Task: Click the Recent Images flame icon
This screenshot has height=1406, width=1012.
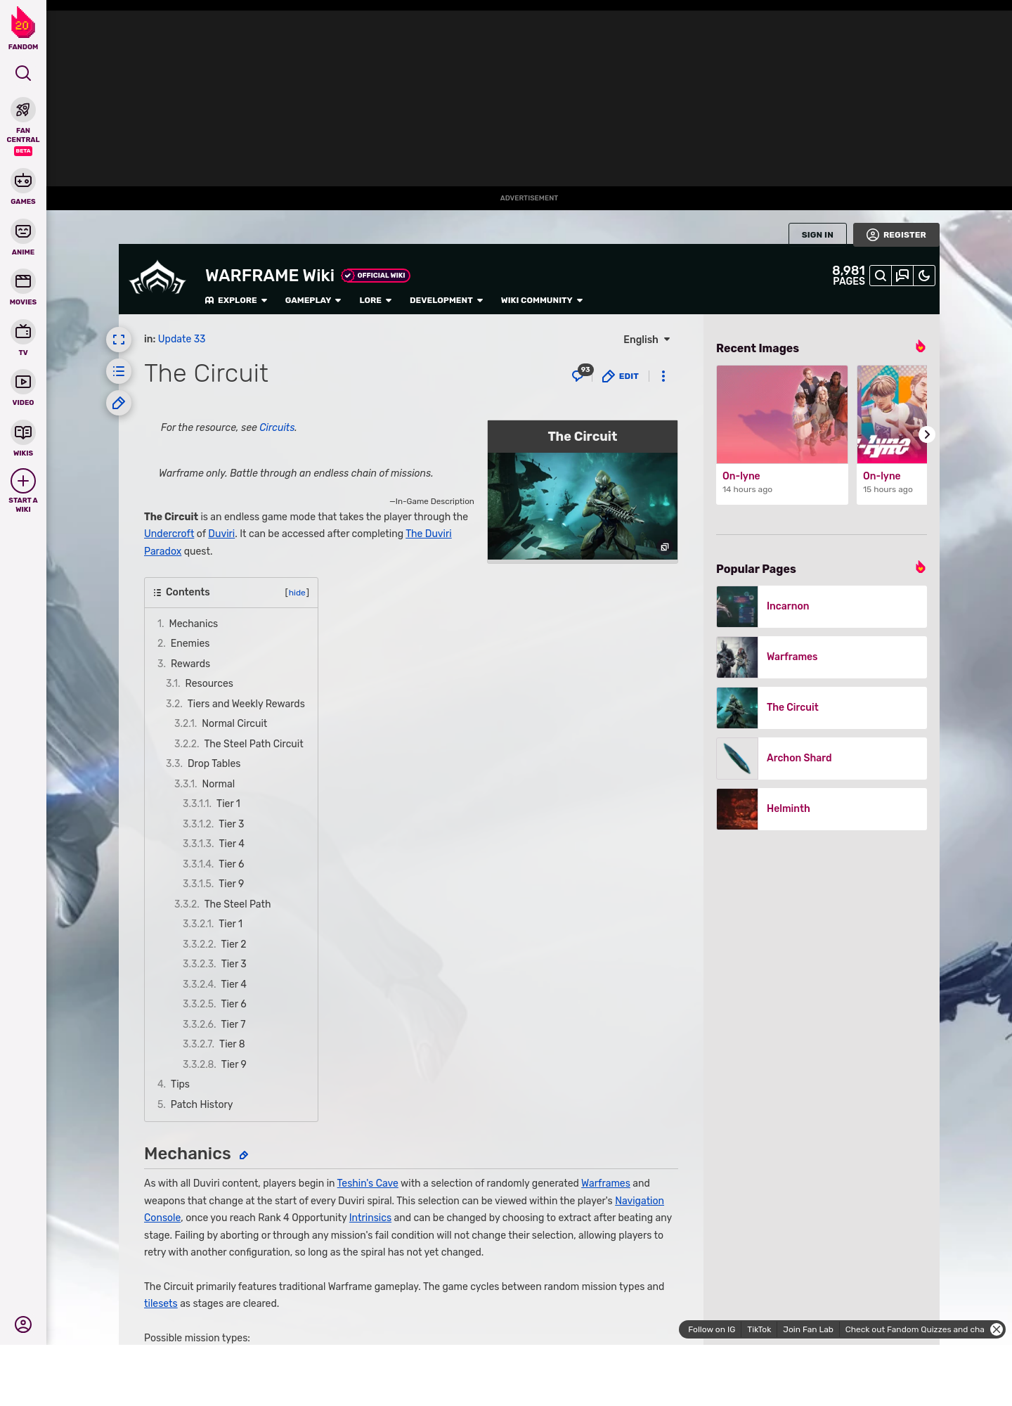Action: [x=920, y=347]
